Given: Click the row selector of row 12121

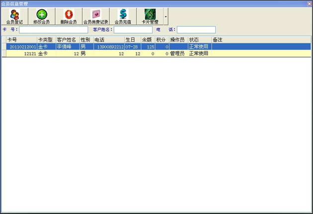Looking at the screenshot, I should pyautogui.click(x=4, y=53).
